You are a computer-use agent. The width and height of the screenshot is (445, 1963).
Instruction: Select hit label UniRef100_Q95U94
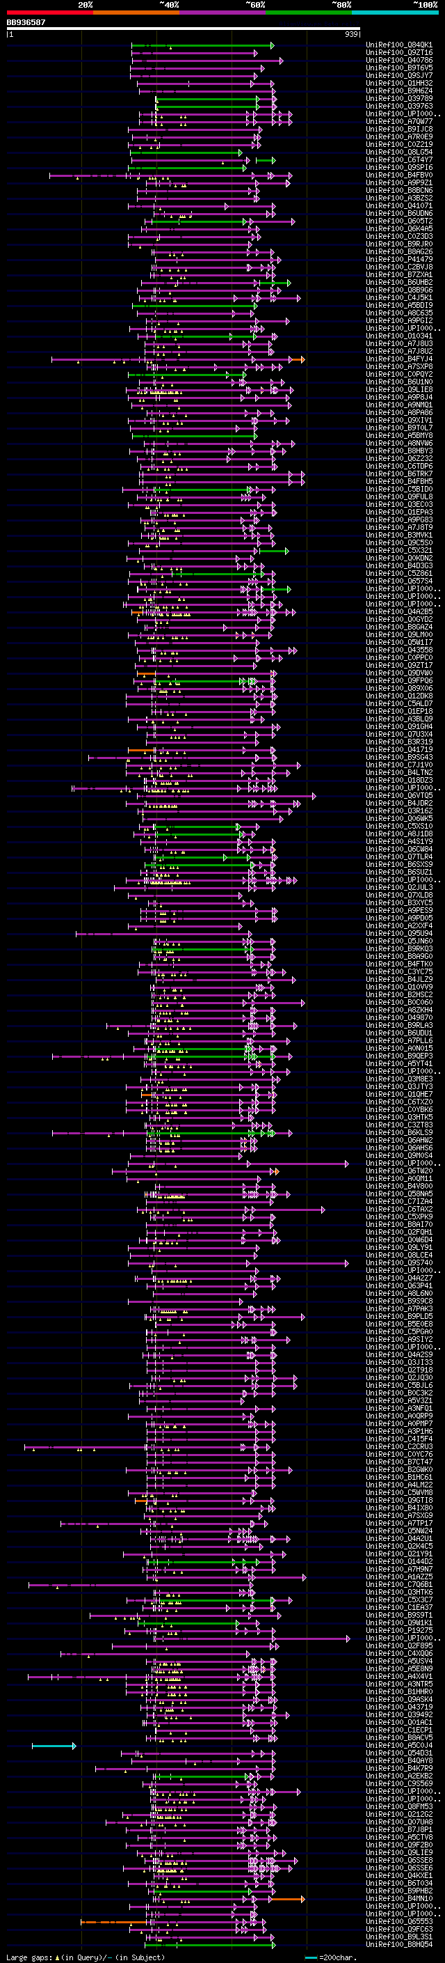(x=399, y=932)
